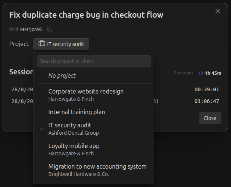Click the purple checkmark beside IT security audit
231x187 pixels.
(42, 129)
